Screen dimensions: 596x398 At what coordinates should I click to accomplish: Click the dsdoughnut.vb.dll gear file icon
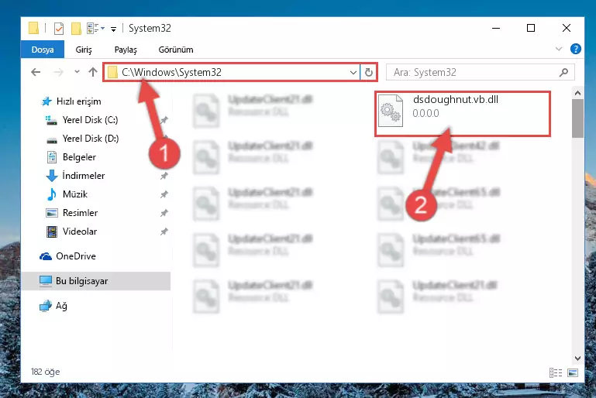(x=391, y=111)
